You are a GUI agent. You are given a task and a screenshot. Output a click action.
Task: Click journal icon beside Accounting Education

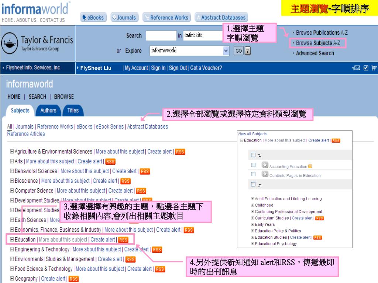(x=265, y=165)
